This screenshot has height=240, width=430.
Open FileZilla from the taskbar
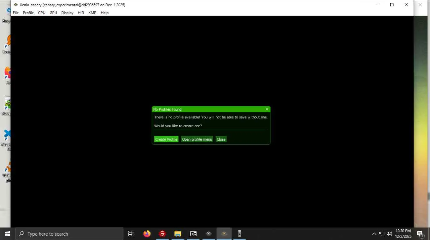pos(162,234)
